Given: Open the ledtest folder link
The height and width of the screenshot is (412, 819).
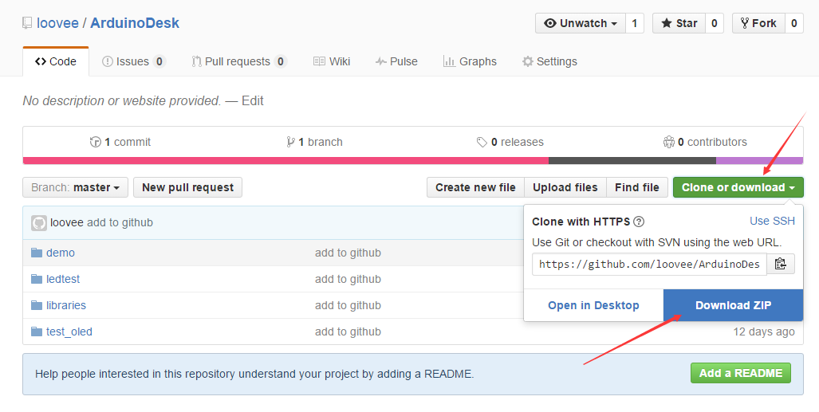Looking at the screenshot, I should point(63,279).
